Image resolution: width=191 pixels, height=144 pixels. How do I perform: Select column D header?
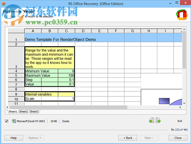(x=83, y=31)
